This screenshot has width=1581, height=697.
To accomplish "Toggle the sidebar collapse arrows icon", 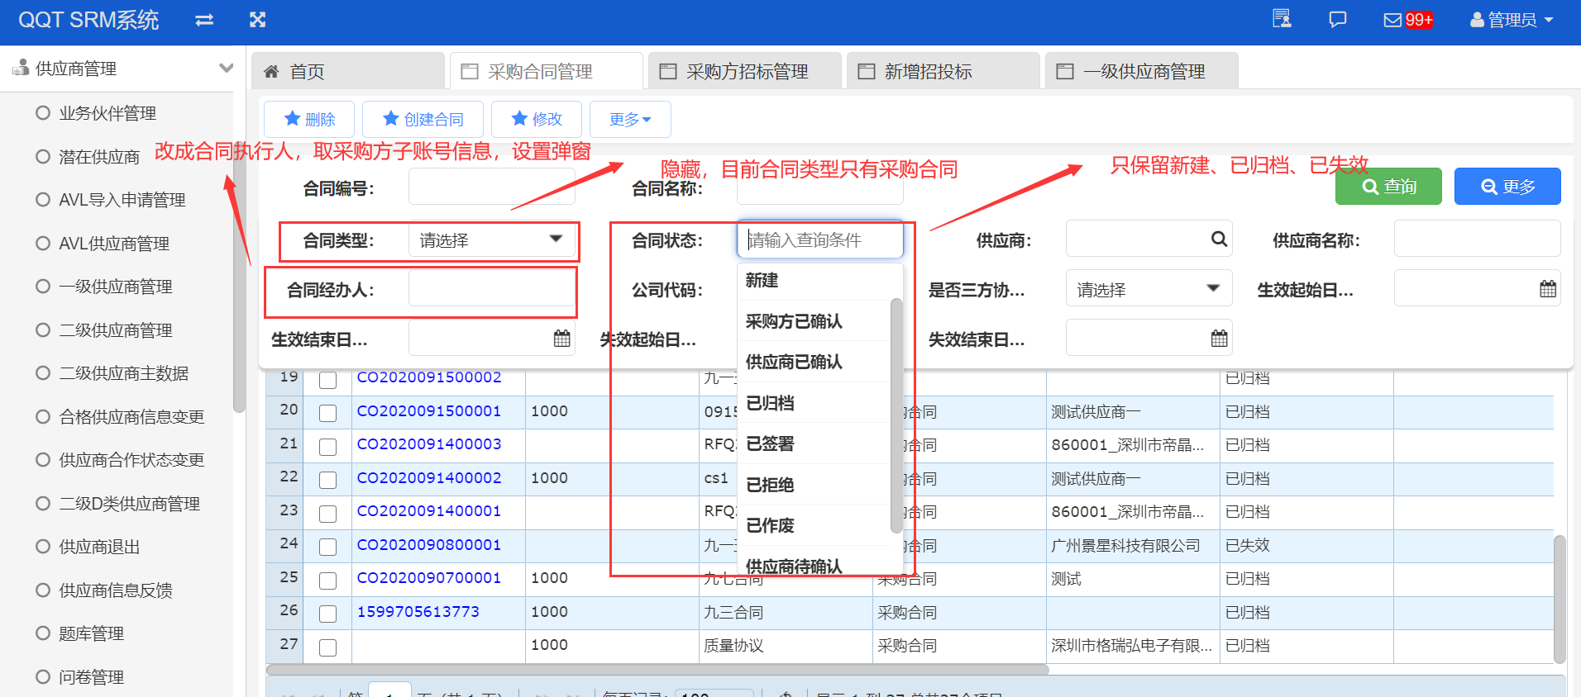I will 204,20.
